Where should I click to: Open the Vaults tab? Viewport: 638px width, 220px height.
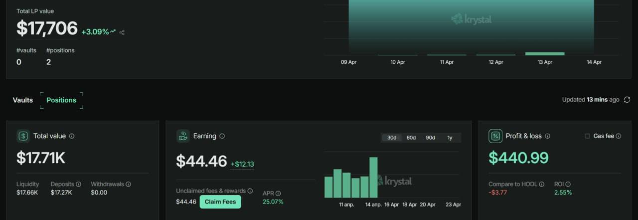pos(23,100)
